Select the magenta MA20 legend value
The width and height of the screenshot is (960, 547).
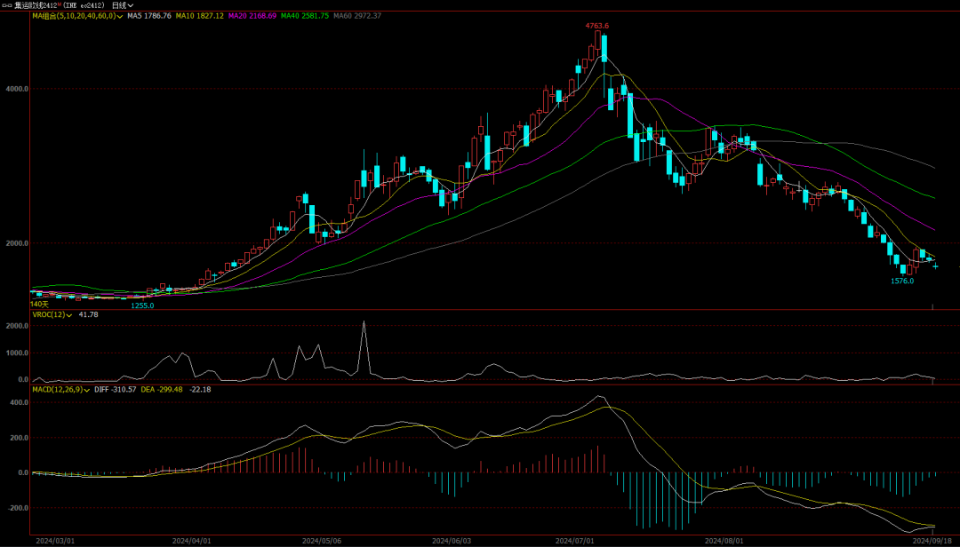tap(252, 16)
